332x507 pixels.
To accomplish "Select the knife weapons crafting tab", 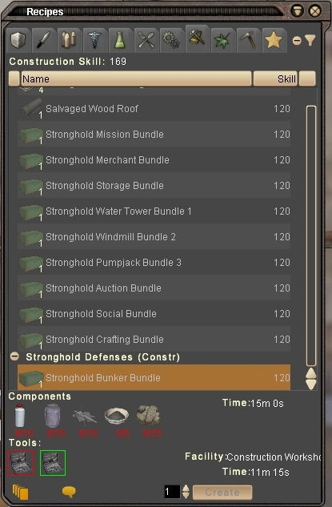I will [43, 40].
